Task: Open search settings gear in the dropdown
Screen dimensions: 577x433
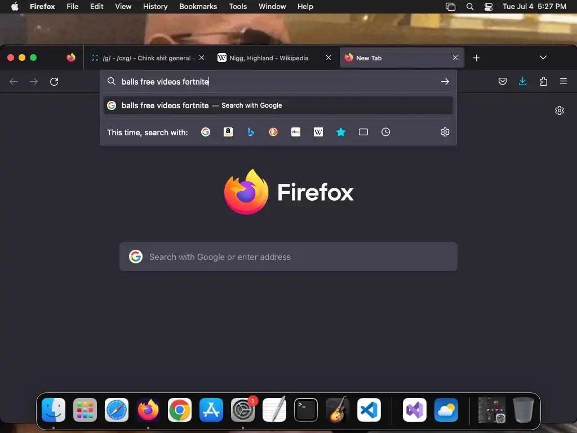Action: (445, 132)
